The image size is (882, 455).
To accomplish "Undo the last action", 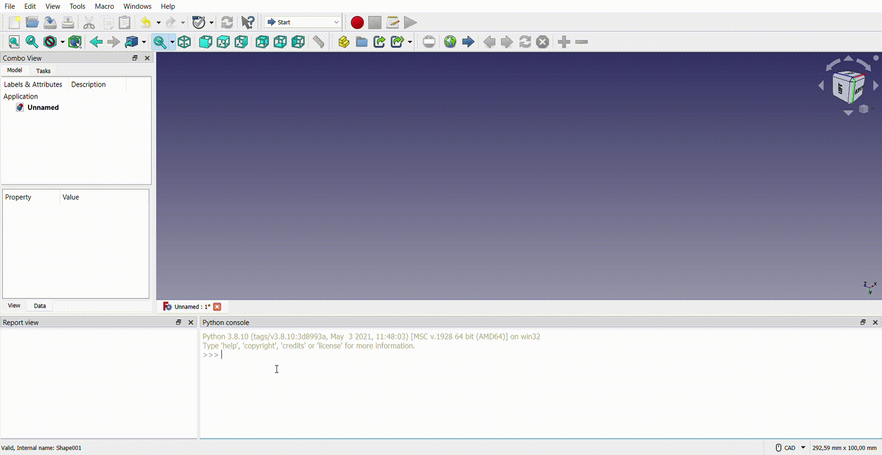I will (145, 22).
